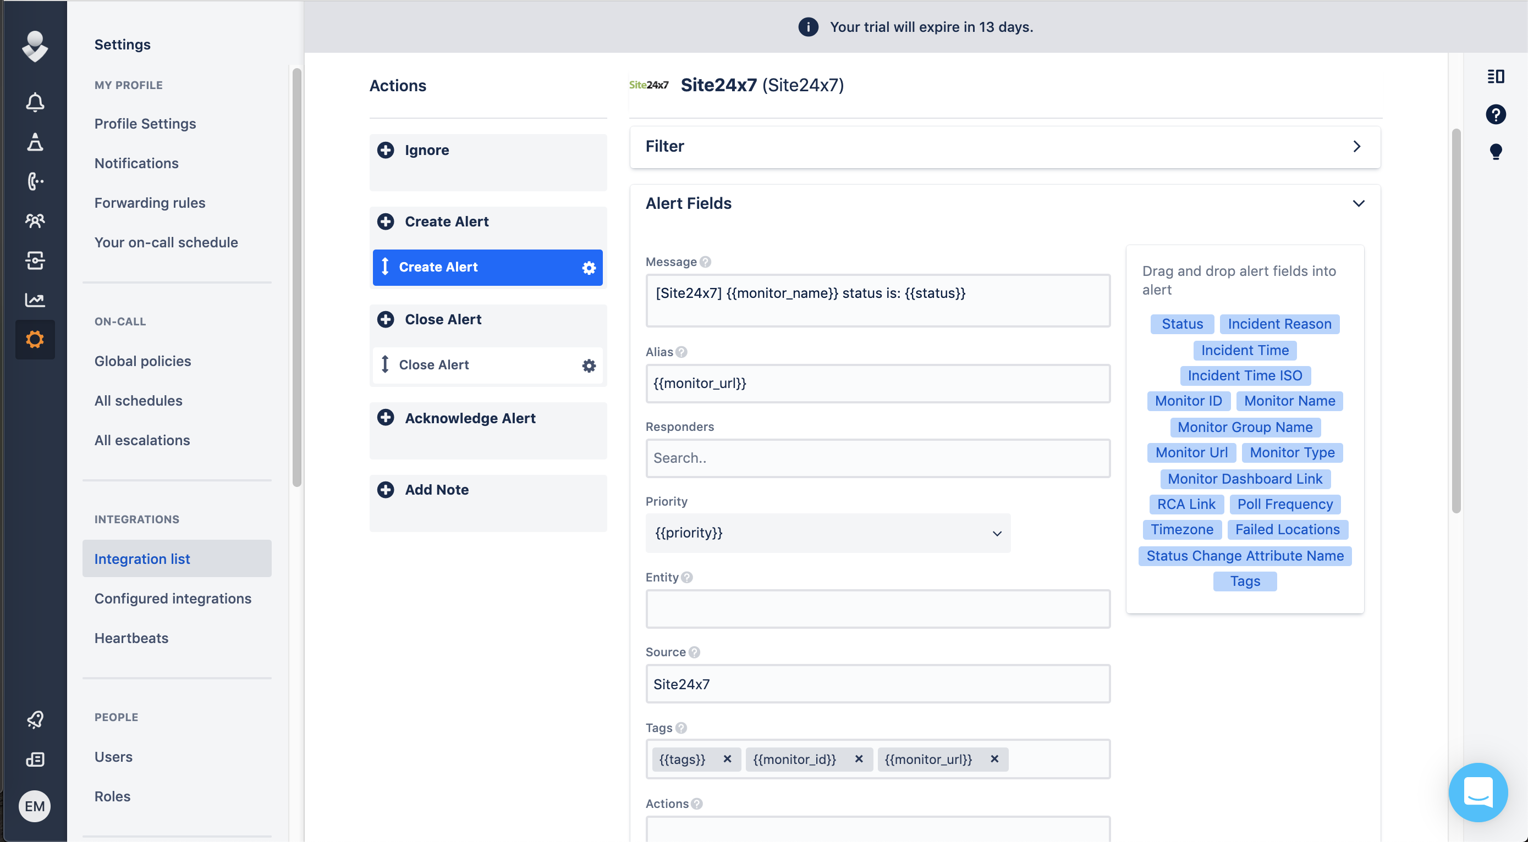Screen dimensions: 1528x842
Task: Expand the Filter section
Action: [x=1005, y=146]
